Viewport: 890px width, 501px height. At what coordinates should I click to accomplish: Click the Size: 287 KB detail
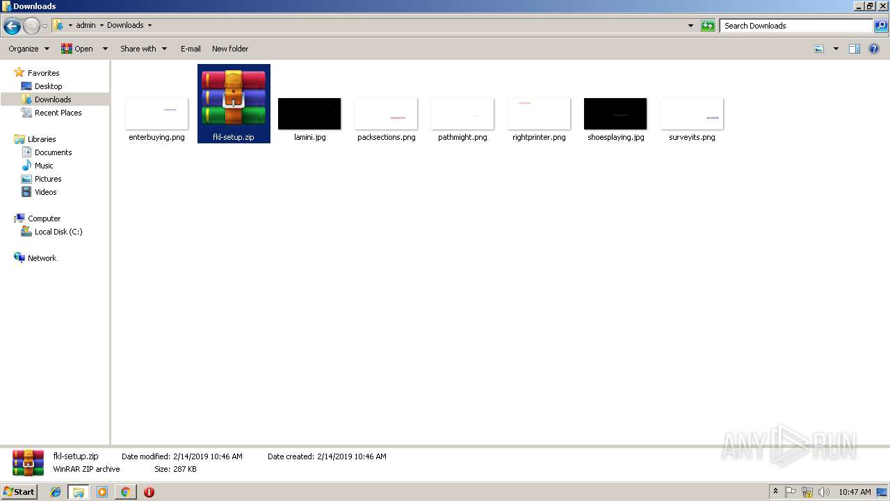coord(175,469)
